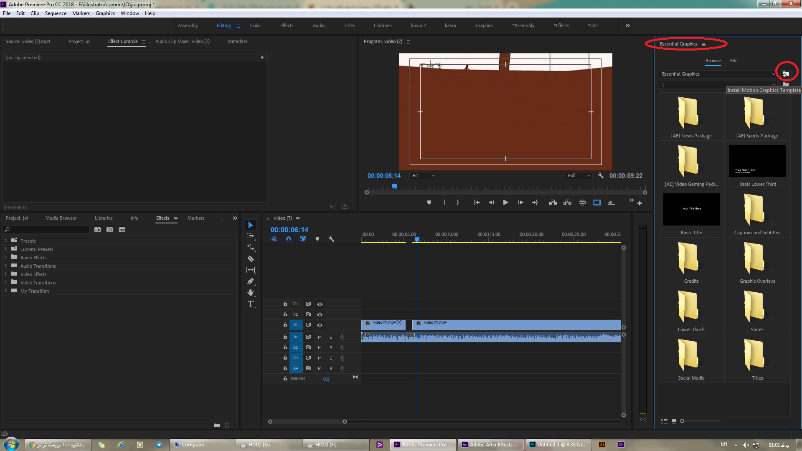Expand the Video Transitions category
This screenshot has width=802, height=451.
(5, 282)
